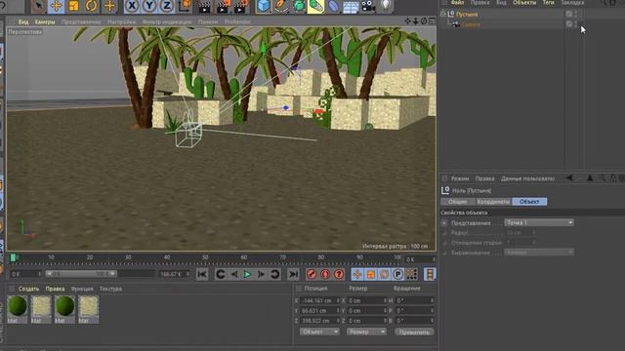Click the highlighted array modeling icon

(315, 6)
